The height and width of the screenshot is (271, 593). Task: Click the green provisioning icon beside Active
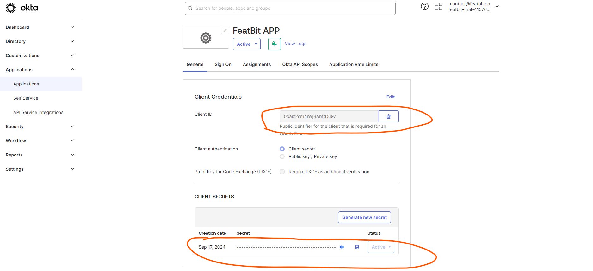[274, 44]
